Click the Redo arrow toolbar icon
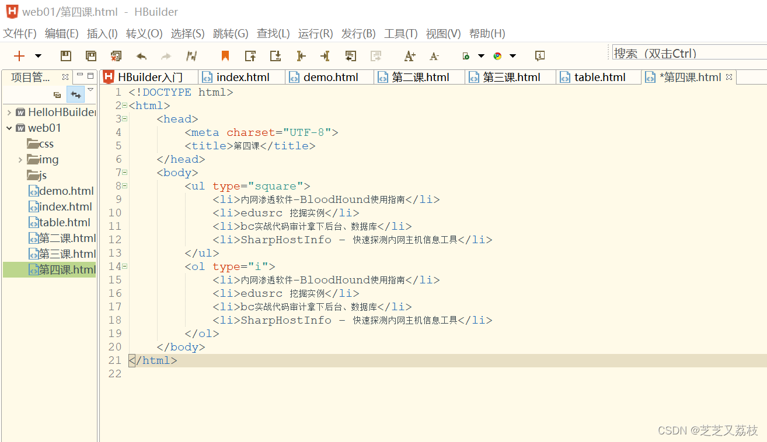 pyautogui.click(x=166, y=56)
